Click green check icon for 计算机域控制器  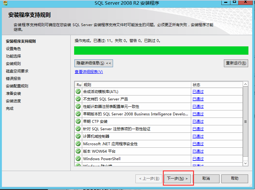pos(78,137)
